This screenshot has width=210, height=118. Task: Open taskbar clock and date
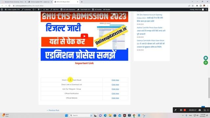[203, 115]
